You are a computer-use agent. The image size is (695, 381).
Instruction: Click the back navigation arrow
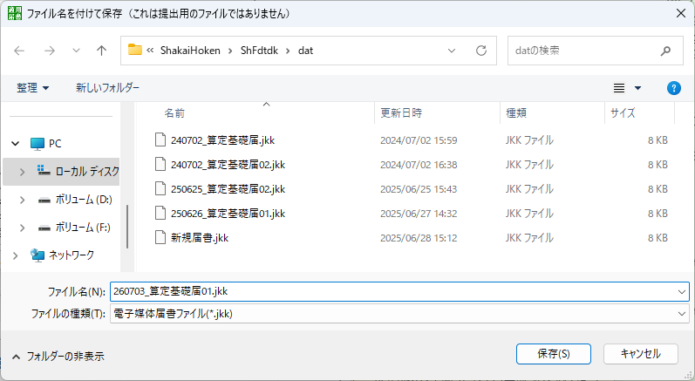click(19, 51)
